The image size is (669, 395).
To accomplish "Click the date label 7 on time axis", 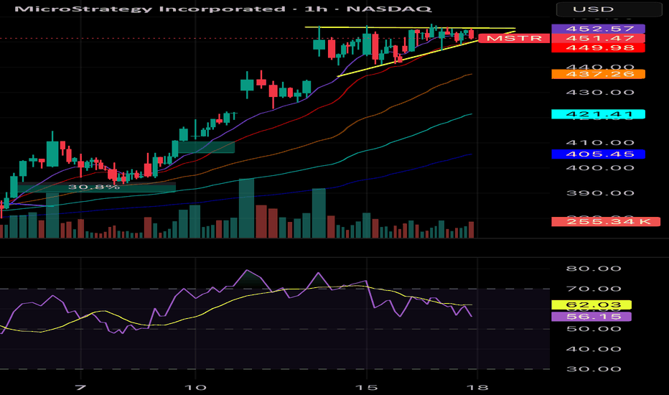I will pyautogui.click(x=80, y=387).
